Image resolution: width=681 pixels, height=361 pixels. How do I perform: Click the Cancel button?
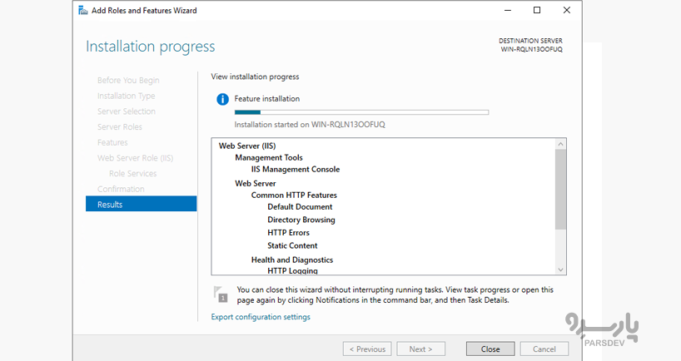point(544,349)
